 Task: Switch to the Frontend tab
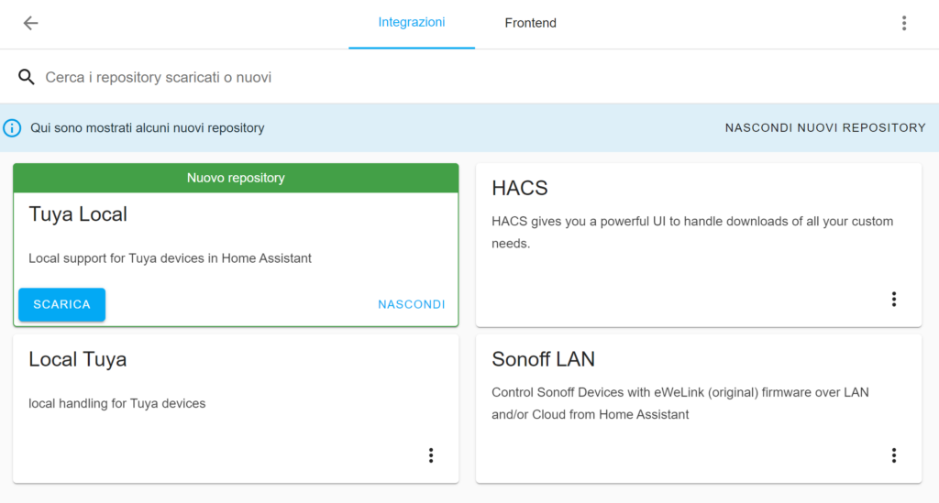click(530, 23)
